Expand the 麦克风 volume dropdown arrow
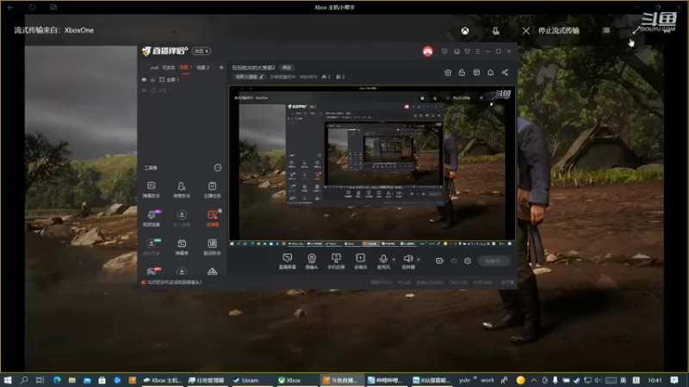689x387 pixels. (394, 260)
